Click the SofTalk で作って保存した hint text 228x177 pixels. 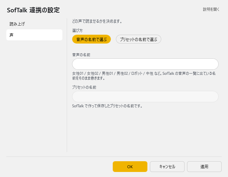point(107,106)
